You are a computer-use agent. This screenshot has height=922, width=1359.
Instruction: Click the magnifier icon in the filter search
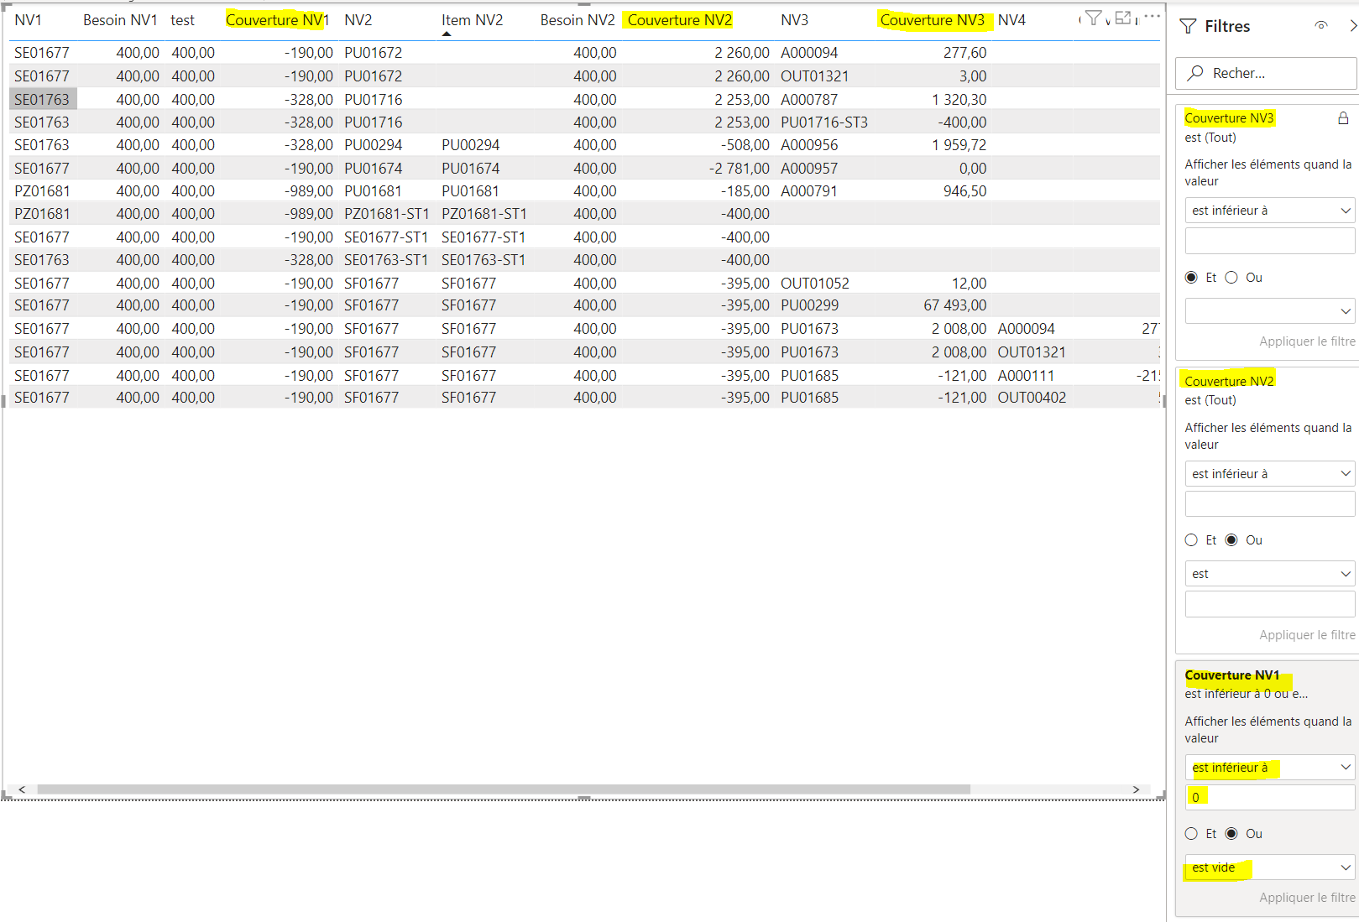pyautogui.click(x=1195, y=73)
